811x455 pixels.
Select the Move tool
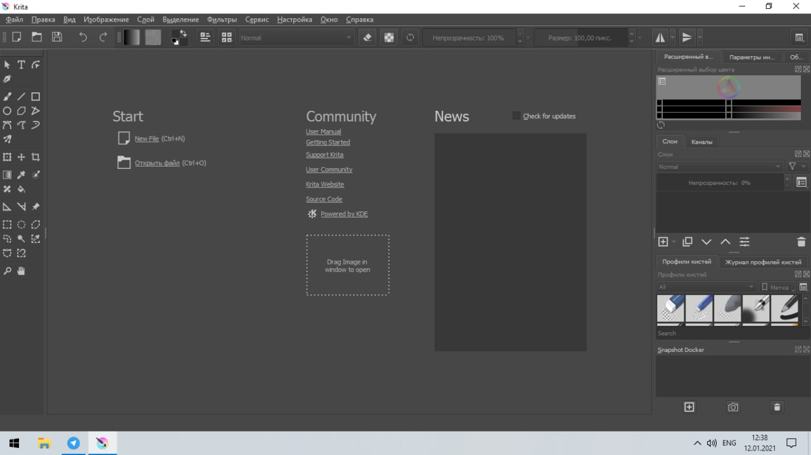pos(21,157)
